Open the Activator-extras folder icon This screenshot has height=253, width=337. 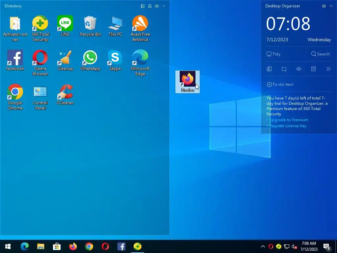[15, 28]
